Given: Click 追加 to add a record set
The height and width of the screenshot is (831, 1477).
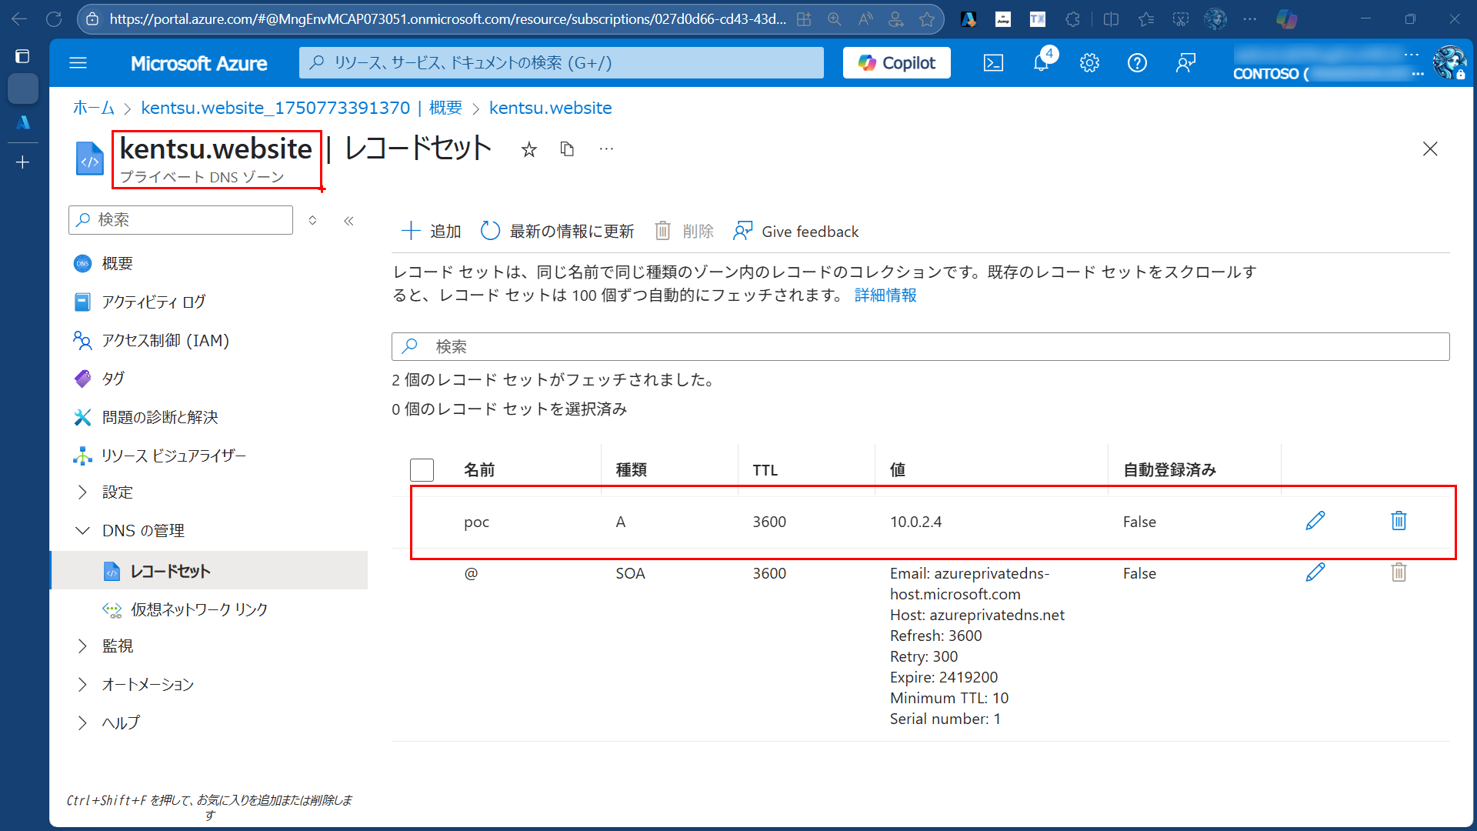Looking at the screenshot, I should coord(432,231).
